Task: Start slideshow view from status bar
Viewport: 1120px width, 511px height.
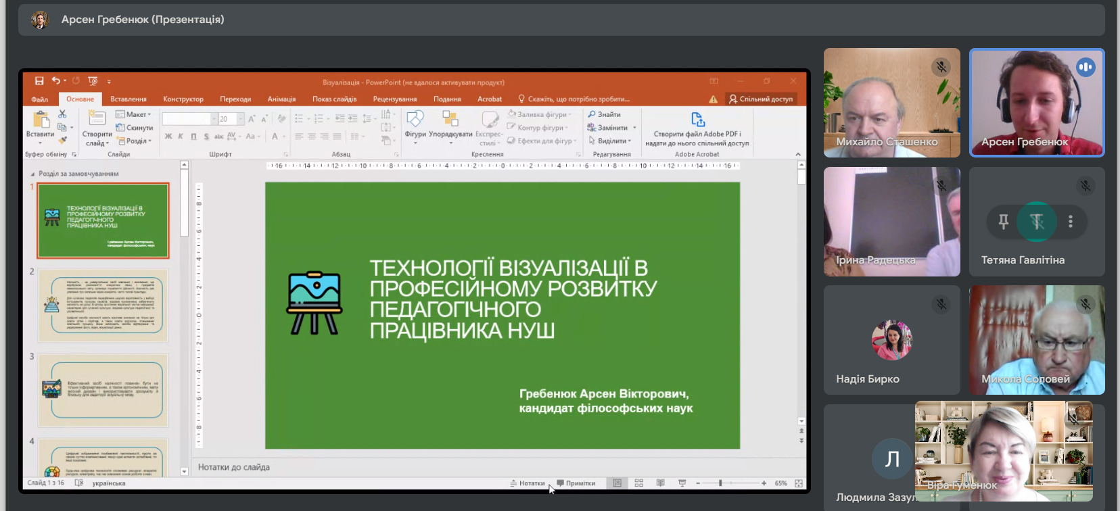Action: [x=682, y=483]
